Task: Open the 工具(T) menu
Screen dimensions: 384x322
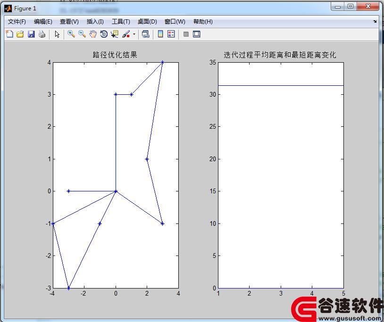Action: pyautogui.click(x=121, y=22)
